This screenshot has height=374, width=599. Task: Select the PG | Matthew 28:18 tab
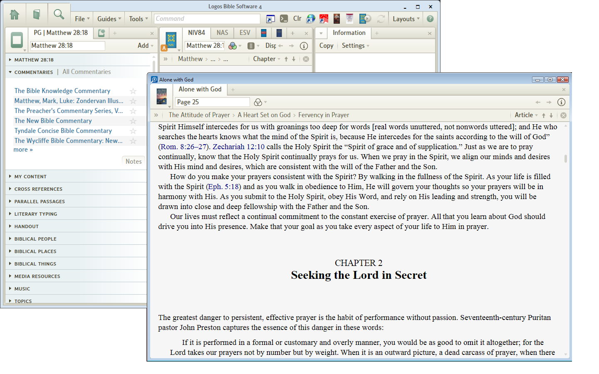coord(61,33)
